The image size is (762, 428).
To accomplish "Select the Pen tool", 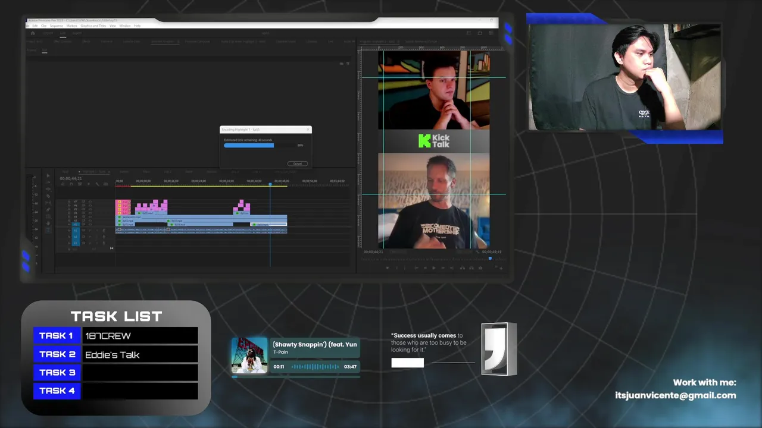I will [48, 210].
